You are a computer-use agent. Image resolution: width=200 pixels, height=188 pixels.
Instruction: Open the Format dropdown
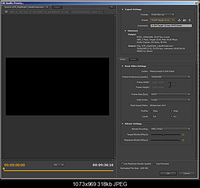tap(162, 14)
